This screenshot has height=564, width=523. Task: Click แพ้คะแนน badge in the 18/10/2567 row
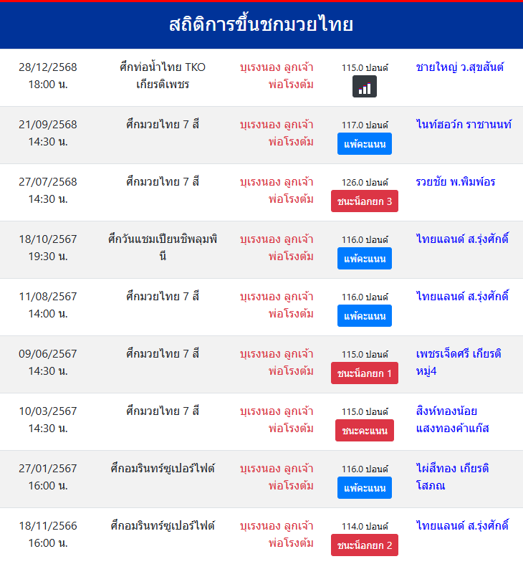365,259
